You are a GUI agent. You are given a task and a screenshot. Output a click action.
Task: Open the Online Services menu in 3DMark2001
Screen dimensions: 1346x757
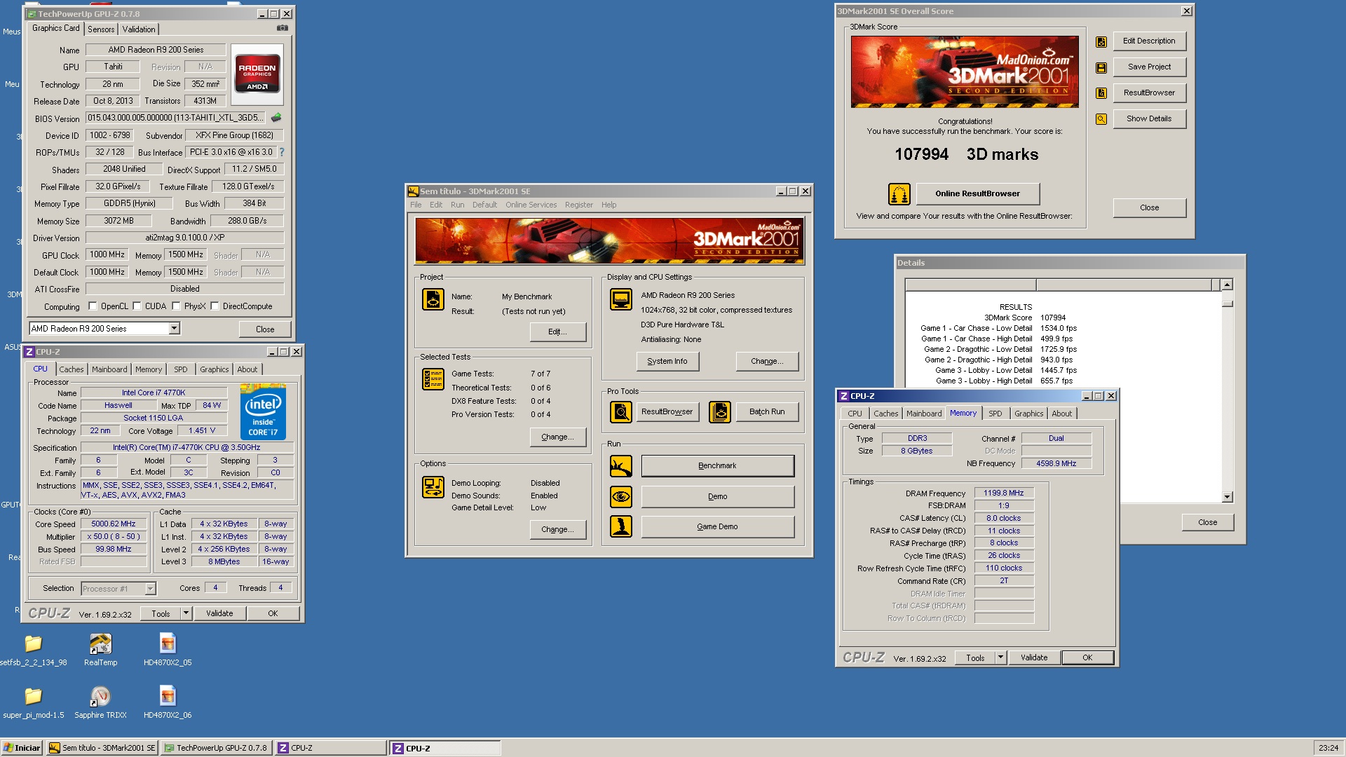(x=531, y=205)
